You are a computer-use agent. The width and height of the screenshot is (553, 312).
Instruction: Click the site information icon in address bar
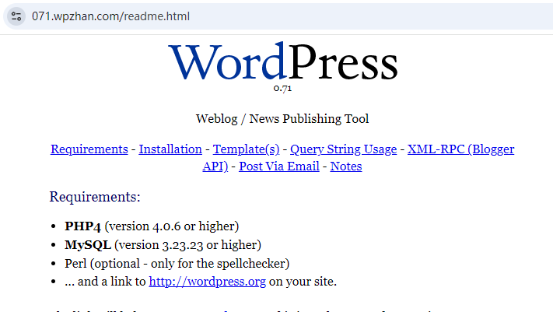pos(17,16)
